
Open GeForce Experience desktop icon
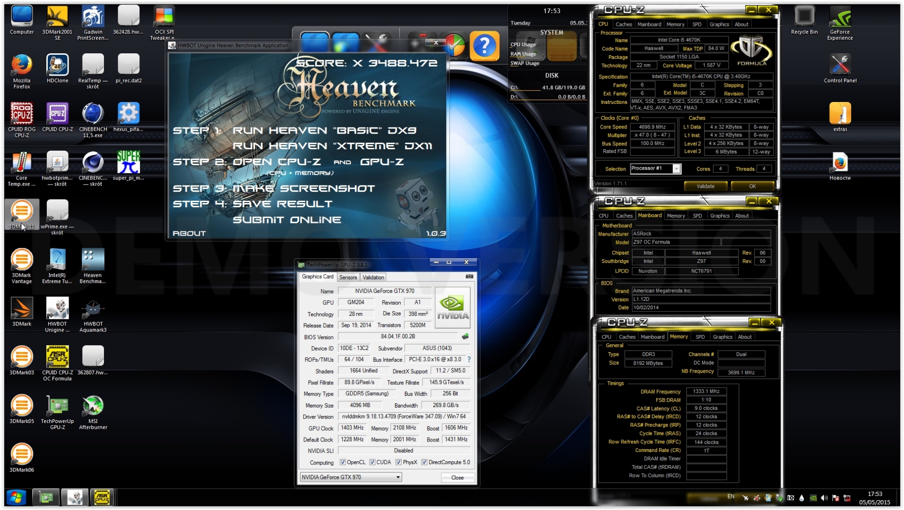840,23
